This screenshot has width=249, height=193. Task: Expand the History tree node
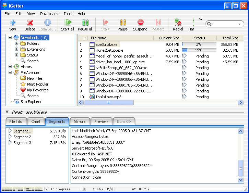(10, 67)
